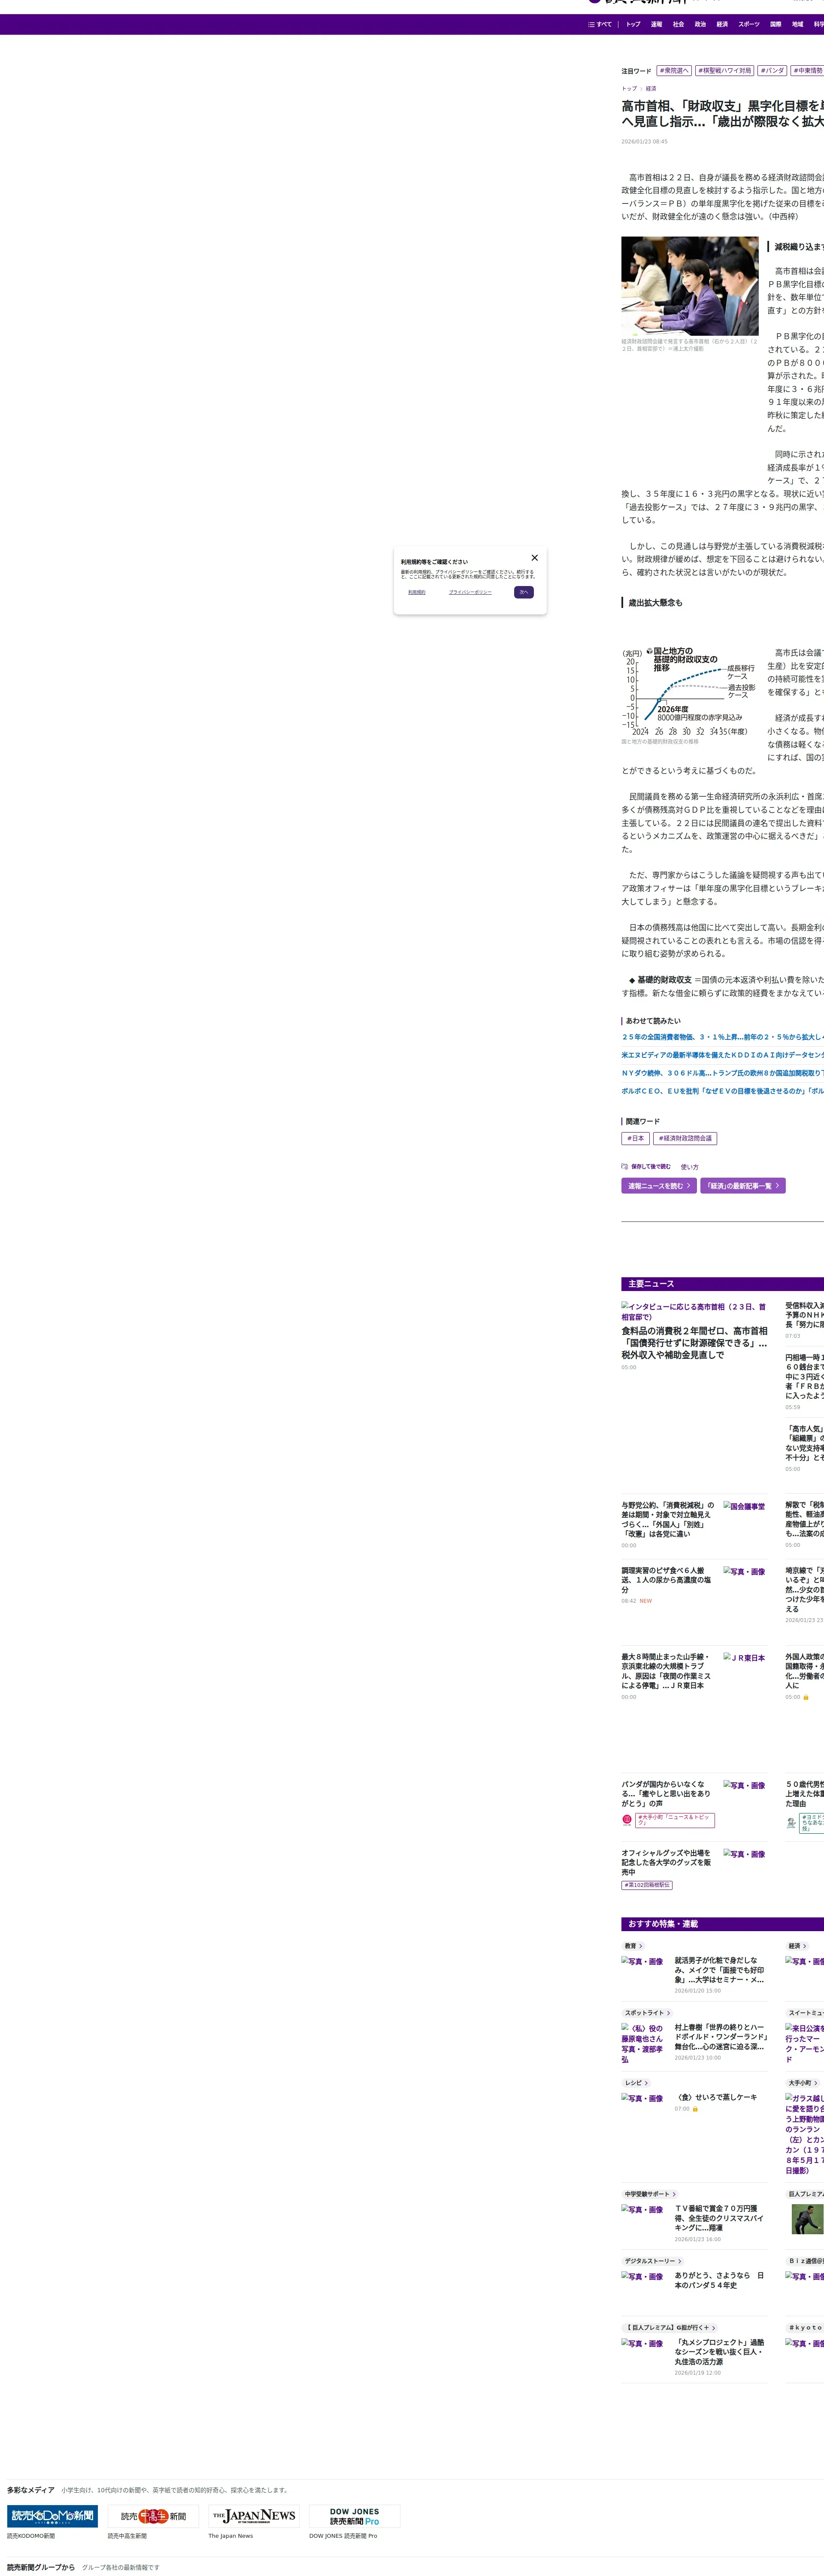The height and width of the screenshot is (2576, 824).
Task: Select the スポーツ navigation tab
Action: coord(748,24)
